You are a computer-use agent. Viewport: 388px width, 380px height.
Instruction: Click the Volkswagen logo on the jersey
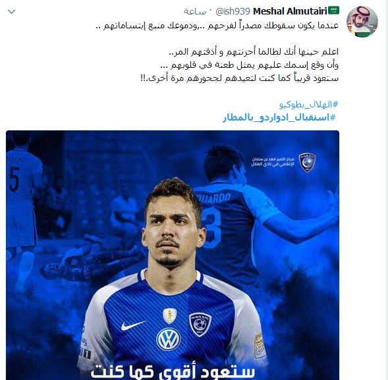tap(168, 339)
